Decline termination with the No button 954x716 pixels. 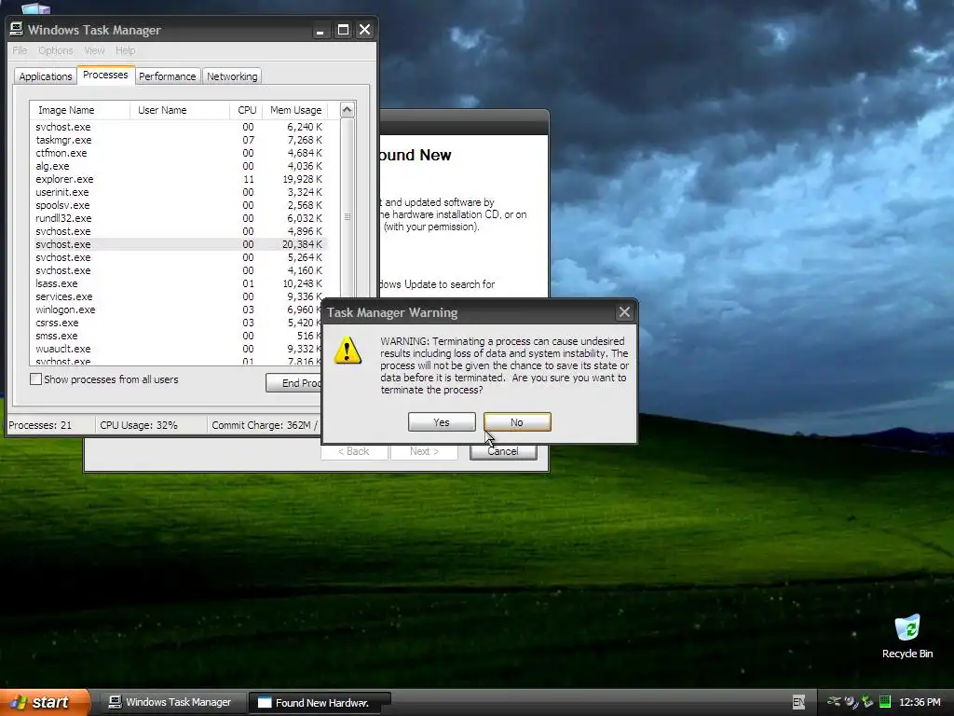pyautogui.click(x=517, y=422)
